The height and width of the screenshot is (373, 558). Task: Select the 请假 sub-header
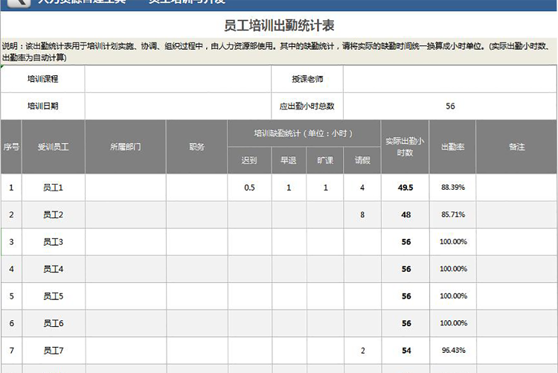pyautogui.click(x=362, y=160)
